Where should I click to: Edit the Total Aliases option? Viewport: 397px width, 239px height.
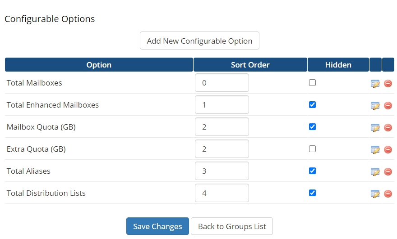click(375, 171)
